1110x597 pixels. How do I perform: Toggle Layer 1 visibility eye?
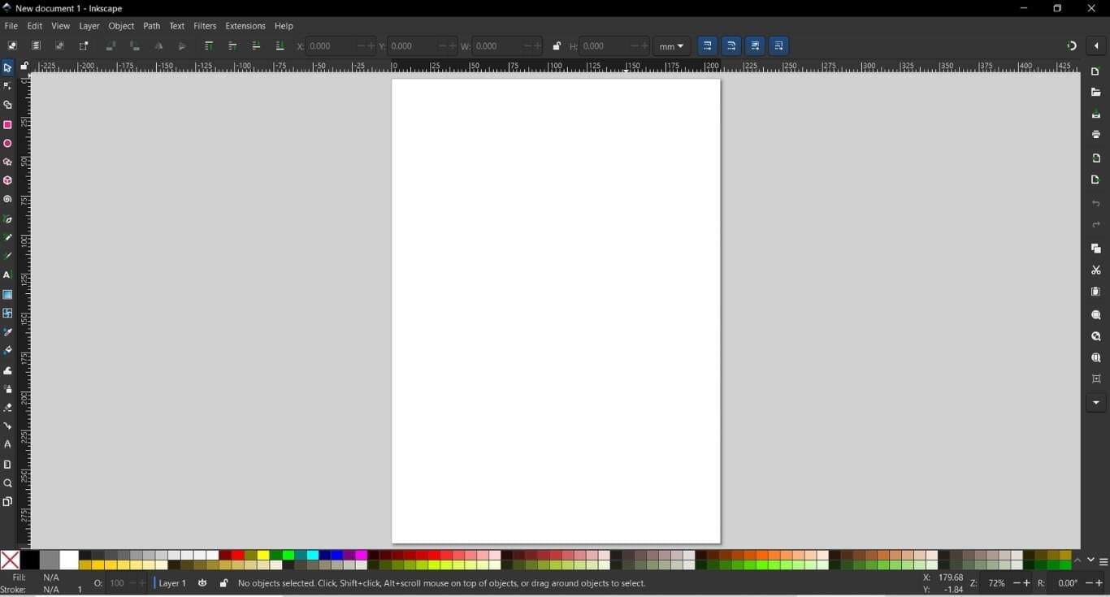tap(202, 583)
